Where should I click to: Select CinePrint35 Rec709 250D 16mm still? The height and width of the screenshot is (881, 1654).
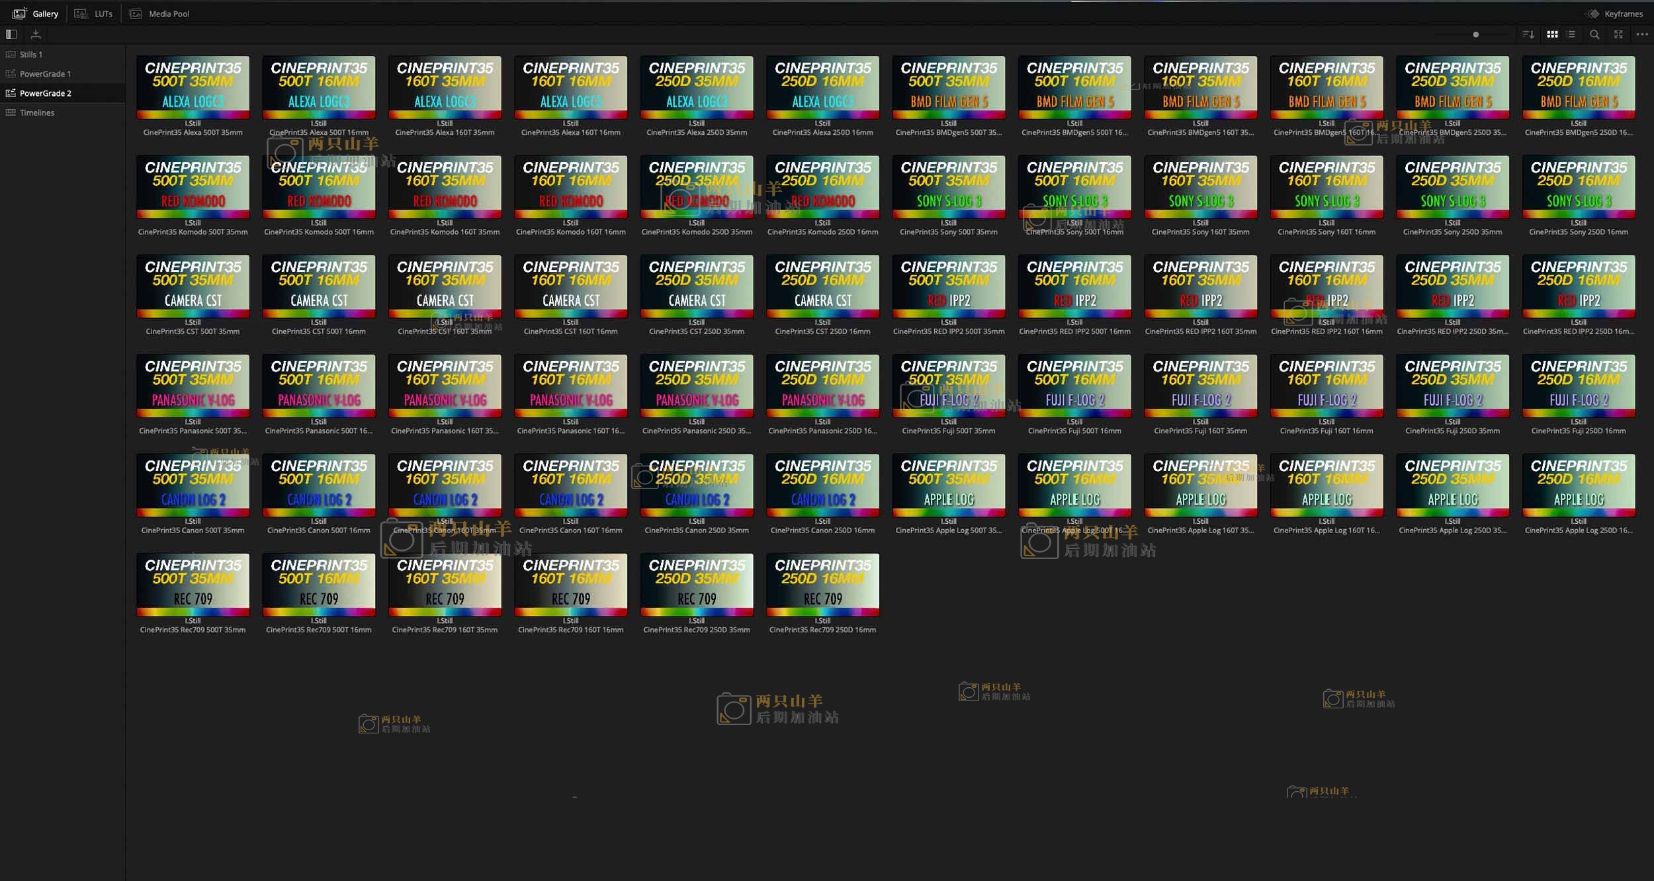(822, 585)
